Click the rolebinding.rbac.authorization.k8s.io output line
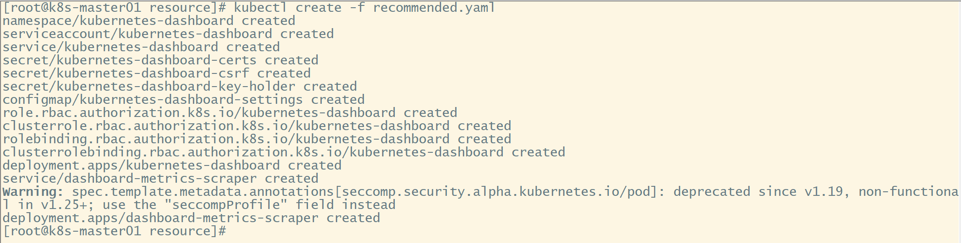The width and height of the screenshot is (961, 243). click(x=257, y=140)
